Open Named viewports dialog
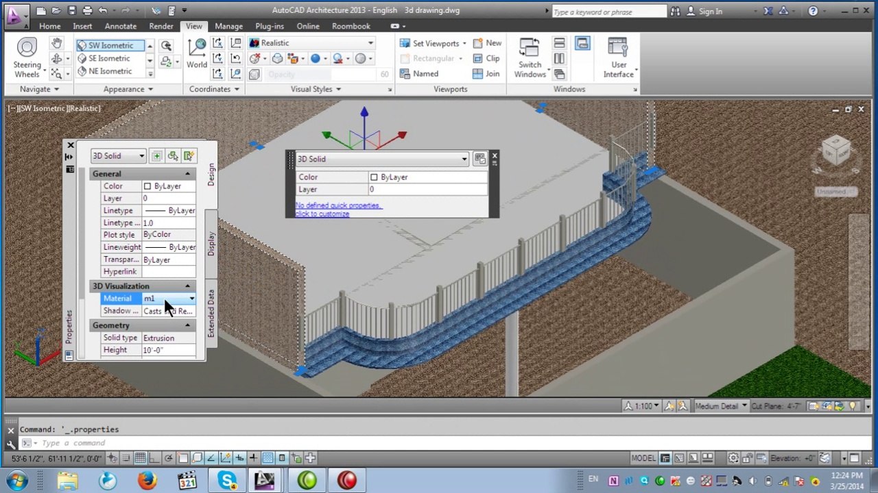Image resolution: width=878 pixels, height=493 pixels. click(x=419, y=74)
